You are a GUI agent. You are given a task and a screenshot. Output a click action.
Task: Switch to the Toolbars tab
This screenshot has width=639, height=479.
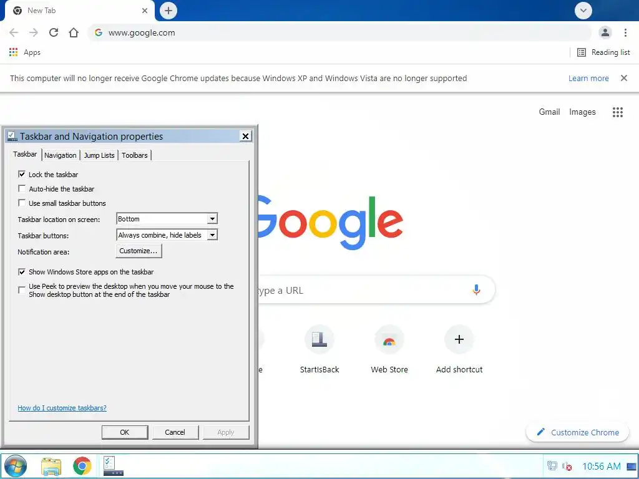(x=135, y=155)
